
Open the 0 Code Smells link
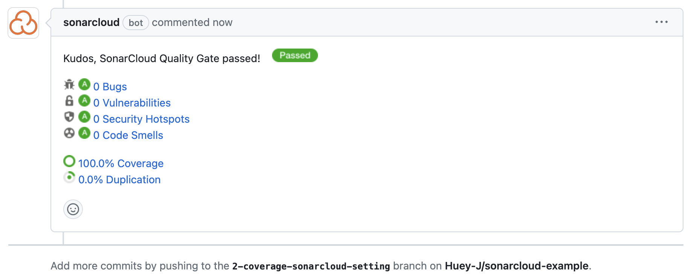pyautogui.click(x=128, y=135)
